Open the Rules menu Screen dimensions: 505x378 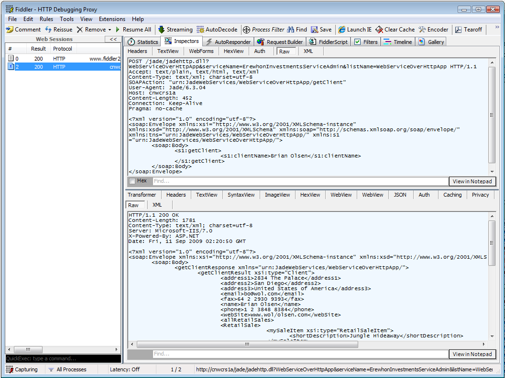[46, 19]
